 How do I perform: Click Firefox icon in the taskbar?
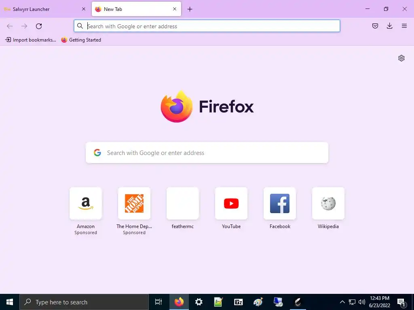(x=179, y=302)
